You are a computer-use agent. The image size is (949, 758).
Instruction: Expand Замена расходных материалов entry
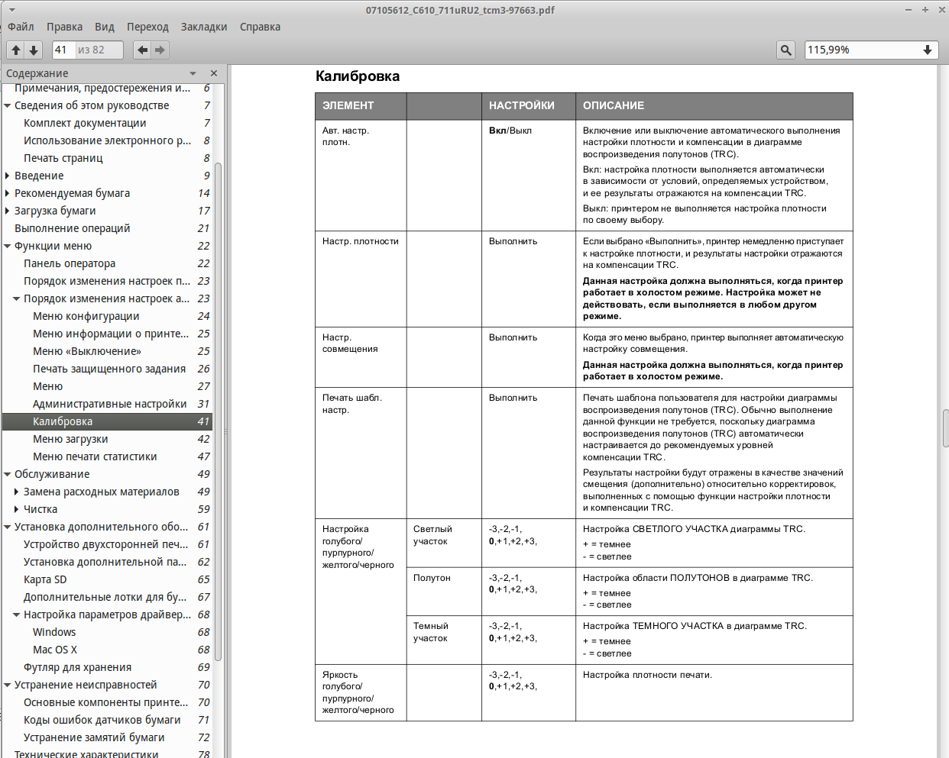click(17, 492)
